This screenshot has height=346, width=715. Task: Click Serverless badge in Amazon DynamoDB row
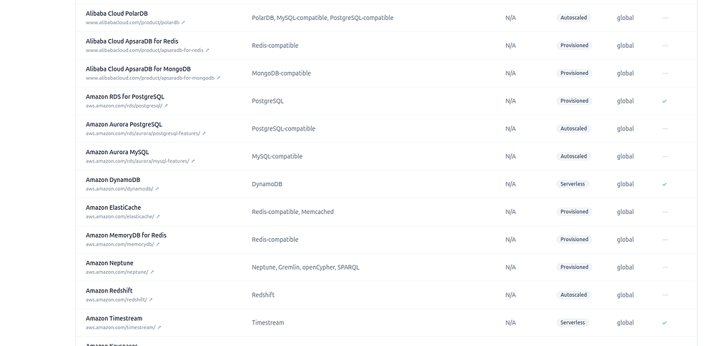572,184
